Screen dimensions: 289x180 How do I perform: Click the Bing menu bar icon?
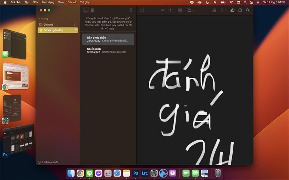[x=207, y=3]
